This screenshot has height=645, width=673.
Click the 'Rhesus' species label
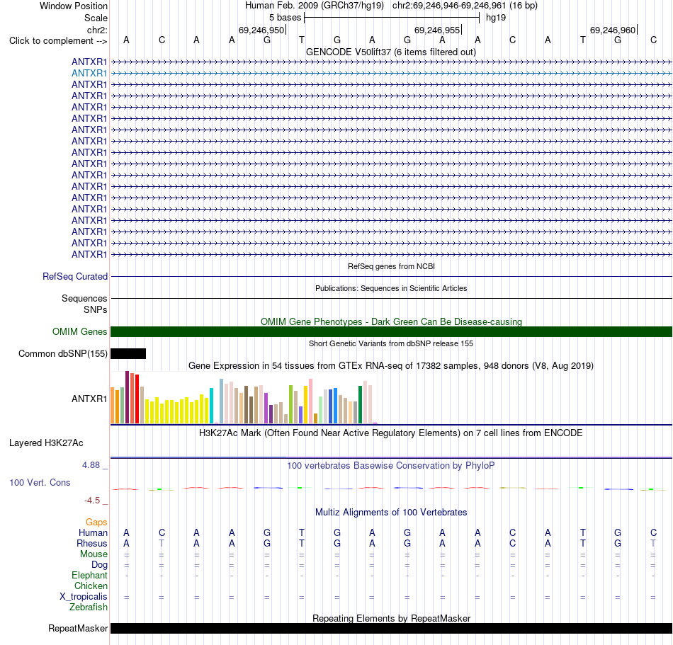pos(92,543)
